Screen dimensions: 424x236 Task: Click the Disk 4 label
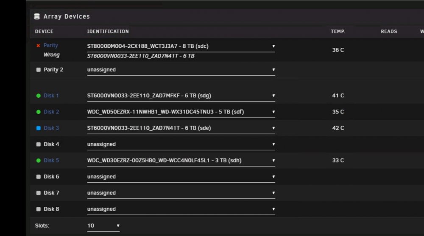tap(51, 144)
